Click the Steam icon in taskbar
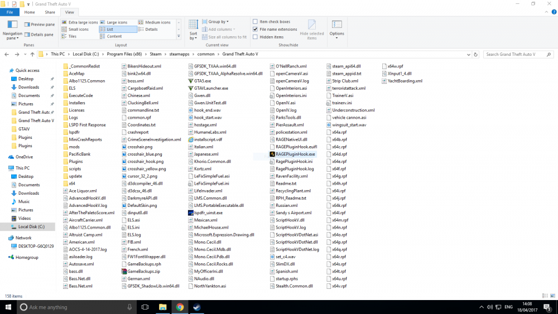The width and height of the screenshot is (558, 314). click(x=197, y=307)
